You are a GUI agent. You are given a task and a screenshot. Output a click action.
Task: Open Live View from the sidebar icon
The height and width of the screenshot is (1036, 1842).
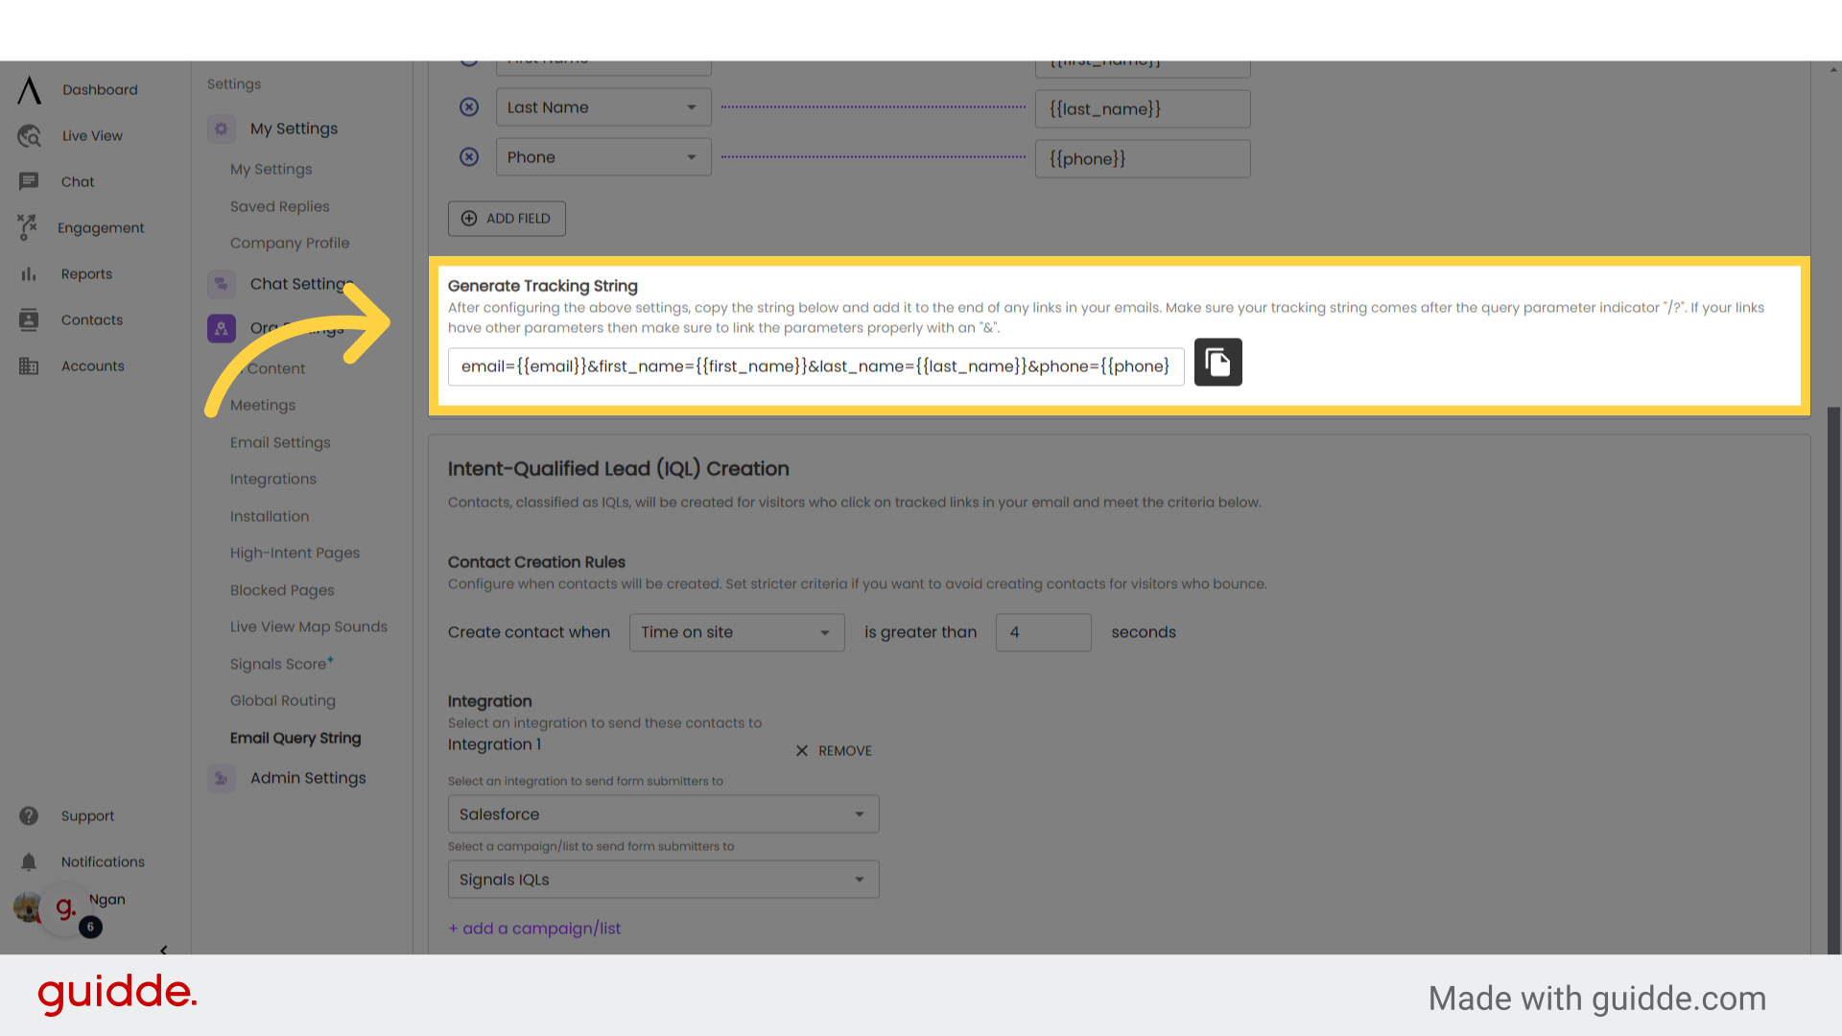(x=30, y=136)
